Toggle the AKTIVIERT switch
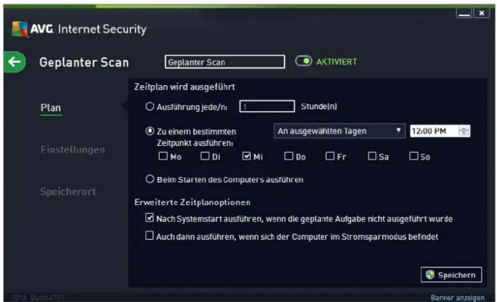This screenshot has height=302, width=497. coord(303,61)
